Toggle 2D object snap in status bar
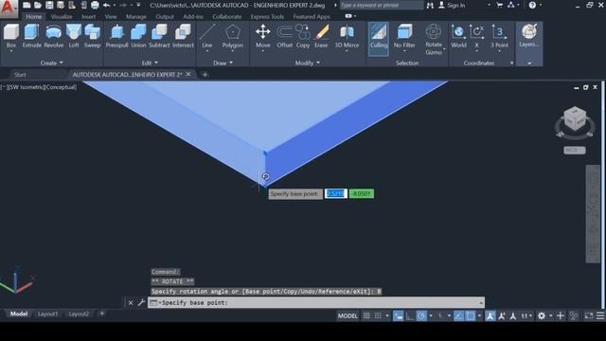606x341 pixels. coord(471,315)
